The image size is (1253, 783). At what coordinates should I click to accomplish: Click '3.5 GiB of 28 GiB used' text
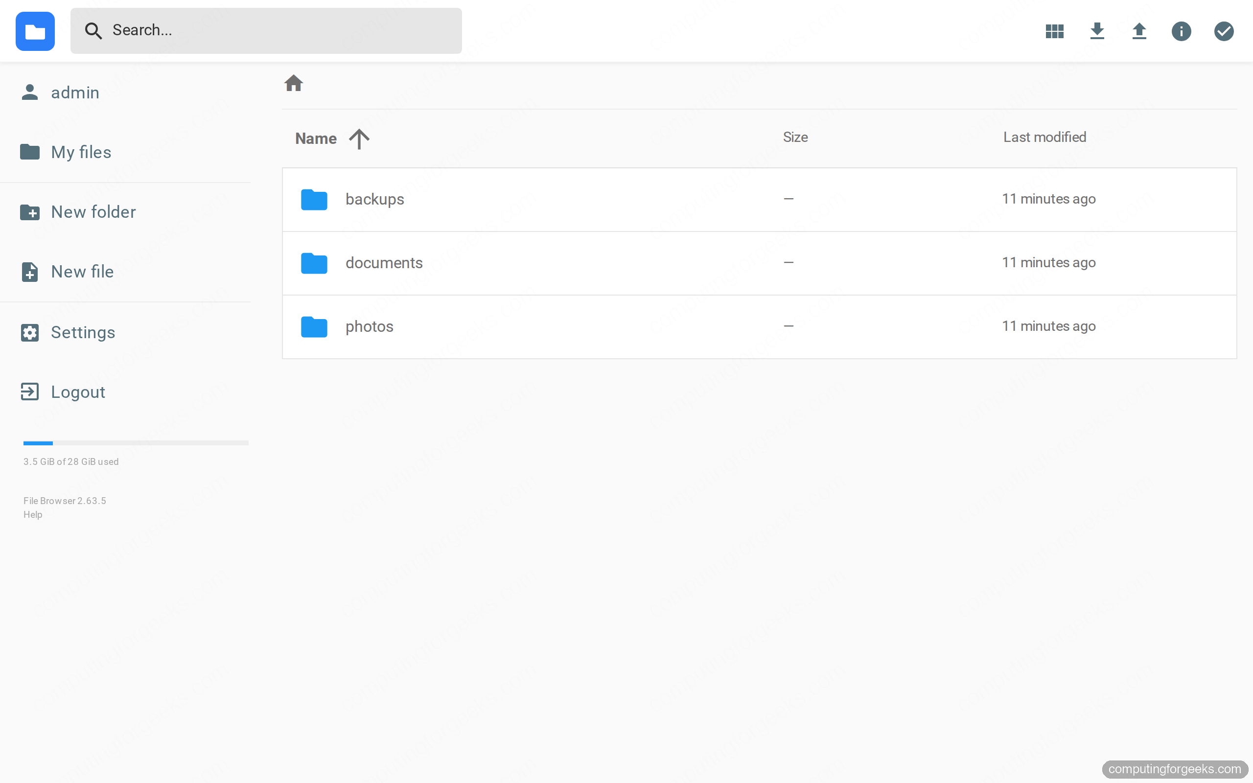[71, 461]
